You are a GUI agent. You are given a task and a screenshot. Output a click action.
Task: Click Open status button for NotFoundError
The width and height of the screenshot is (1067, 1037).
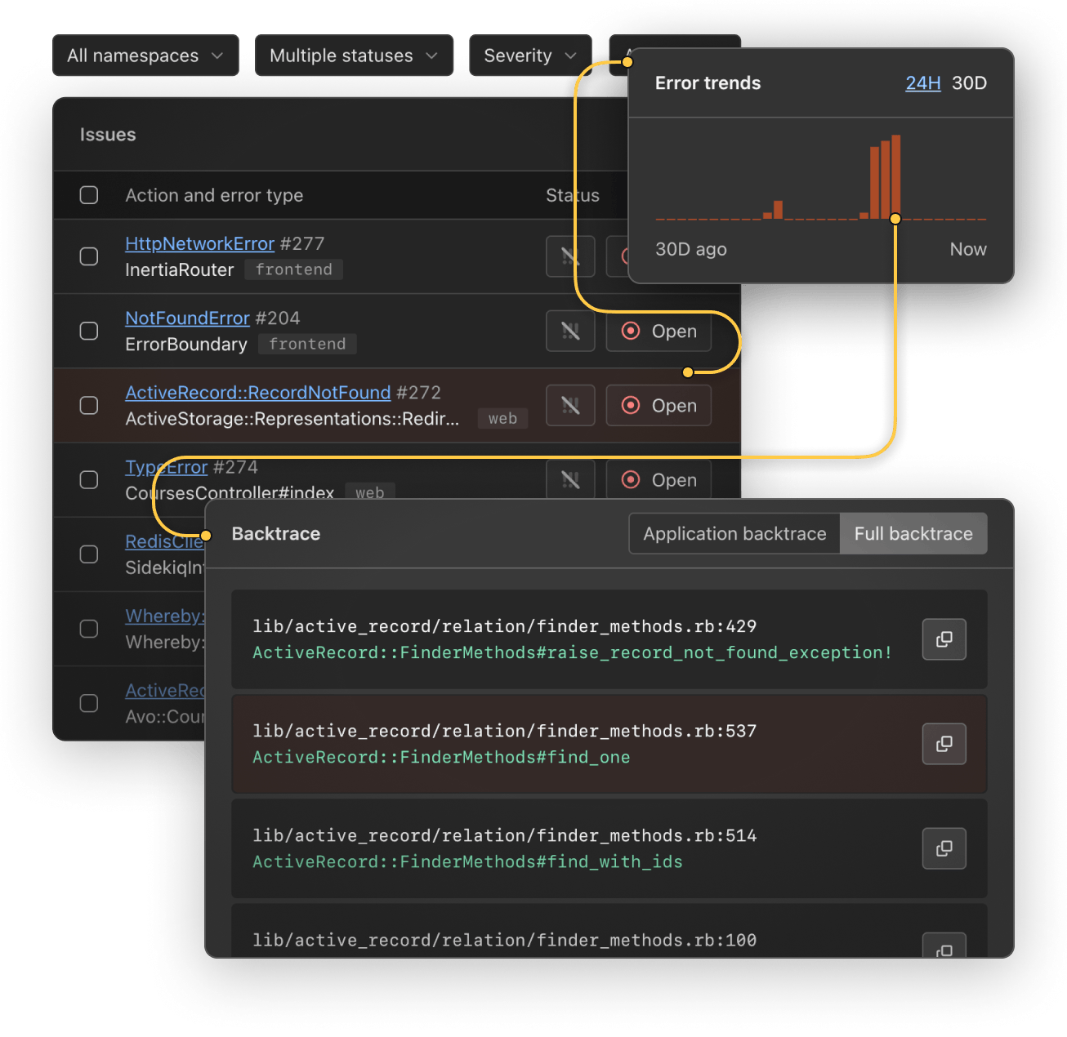pyautogui.click(x=659, y=331)
